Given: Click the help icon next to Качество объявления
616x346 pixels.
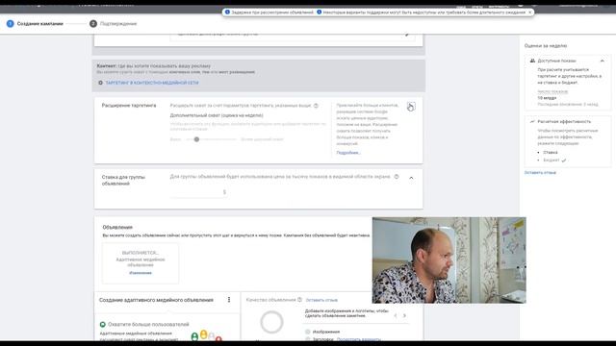Looking at the screenshot, I should point(299,300).
